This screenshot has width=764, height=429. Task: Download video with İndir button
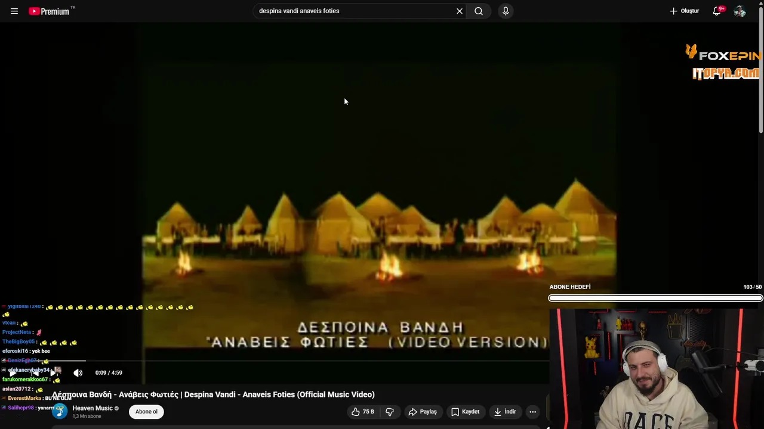pos(505,412)
